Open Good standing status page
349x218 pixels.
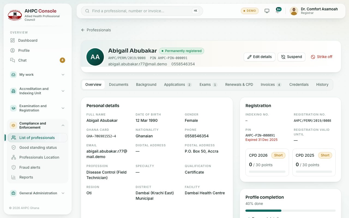pyautogui.click(x=37, y=147)
